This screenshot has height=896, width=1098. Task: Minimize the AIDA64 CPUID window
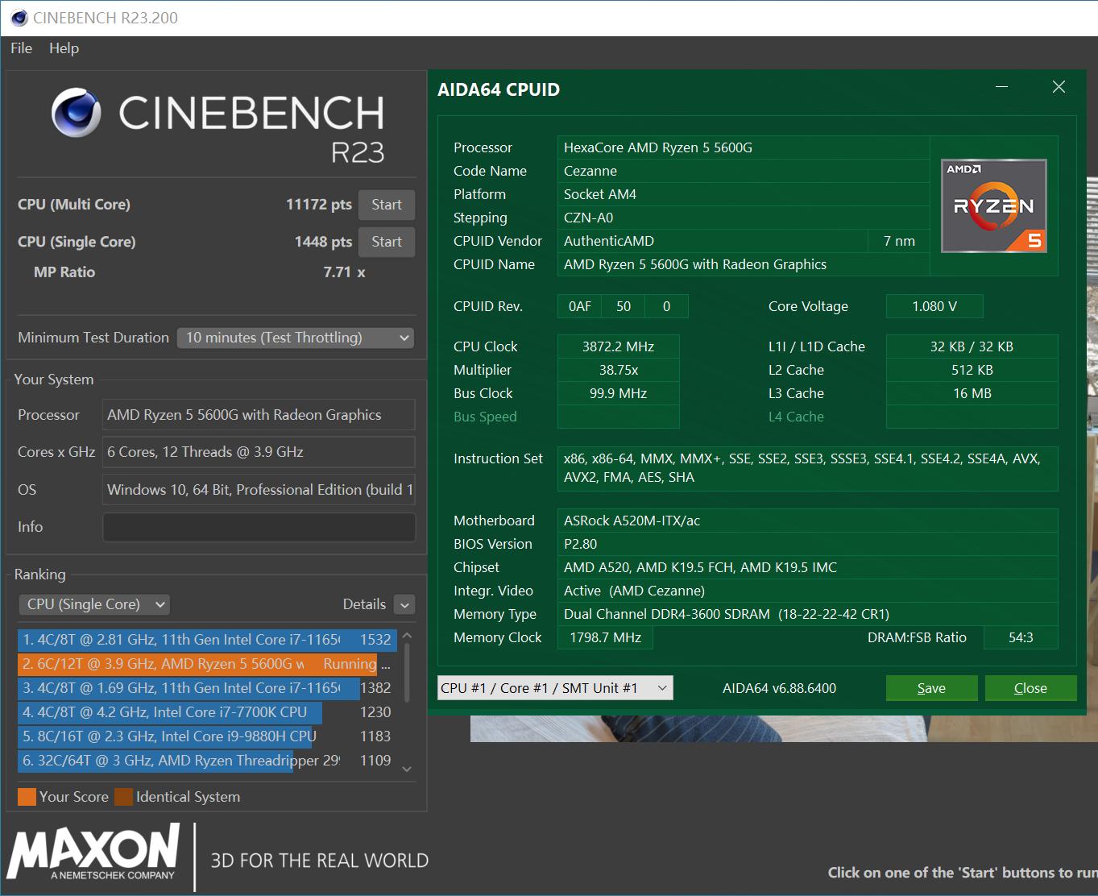click(1001, 87)
